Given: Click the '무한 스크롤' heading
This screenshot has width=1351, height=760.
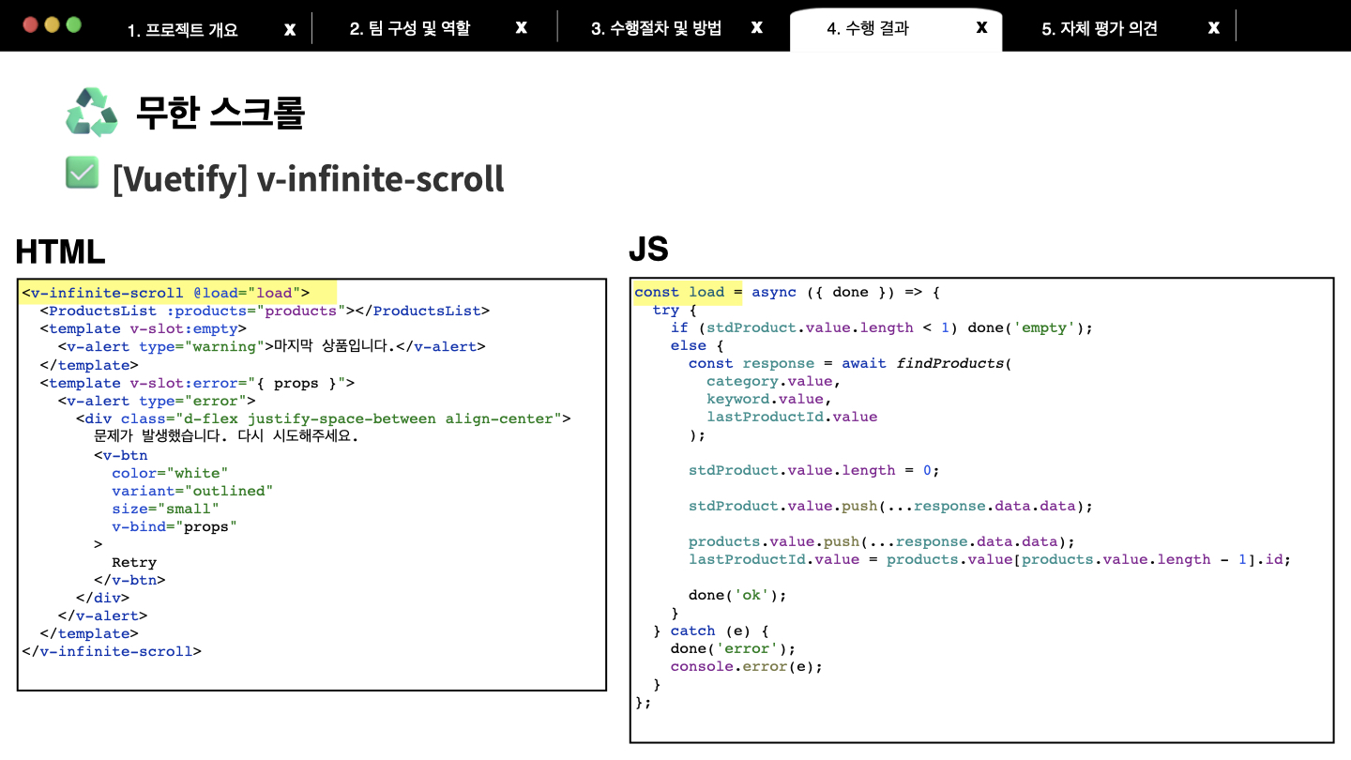Looking at the screenshot, I should pyautogui.click(x=220, y=113).
